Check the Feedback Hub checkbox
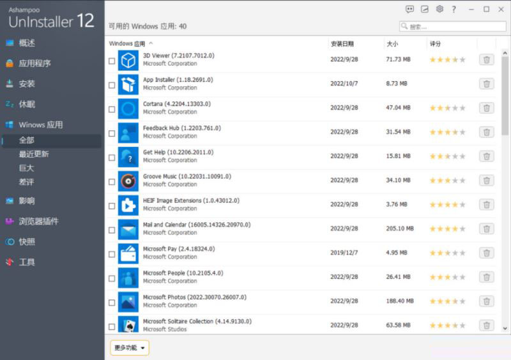 click(112, 133)
